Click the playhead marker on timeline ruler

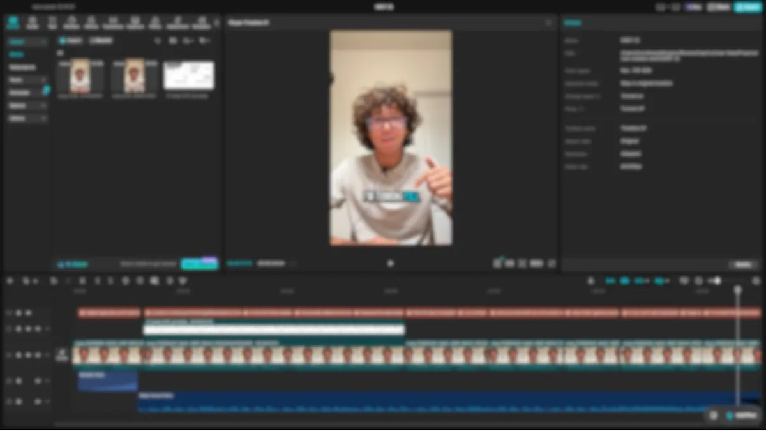738,289
